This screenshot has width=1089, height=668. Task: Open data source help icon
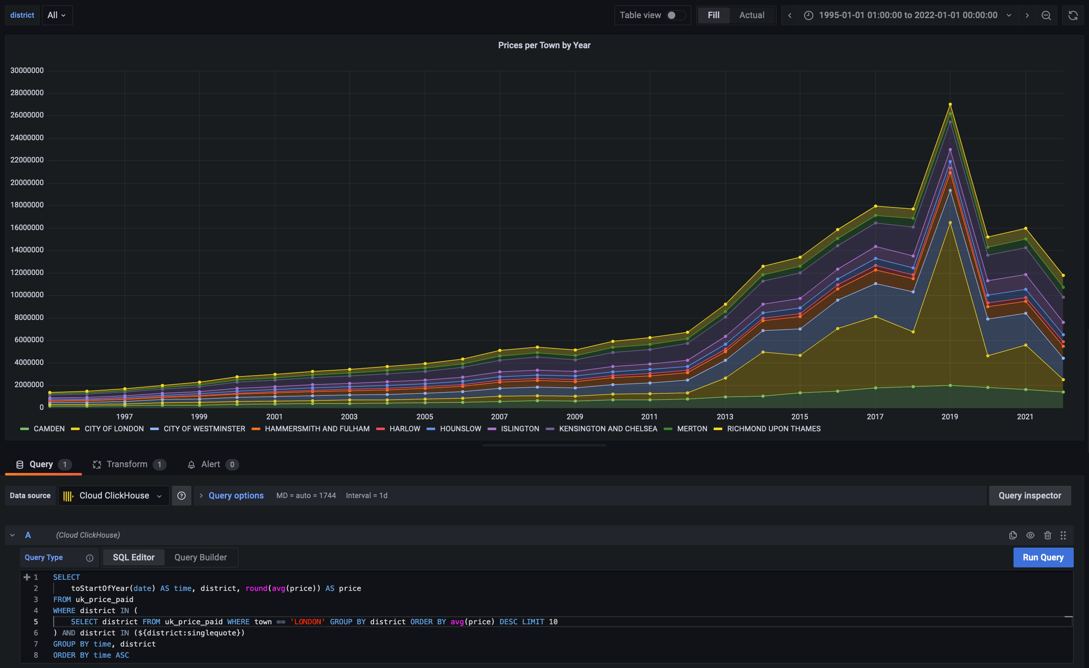click(x=181, y=496)
